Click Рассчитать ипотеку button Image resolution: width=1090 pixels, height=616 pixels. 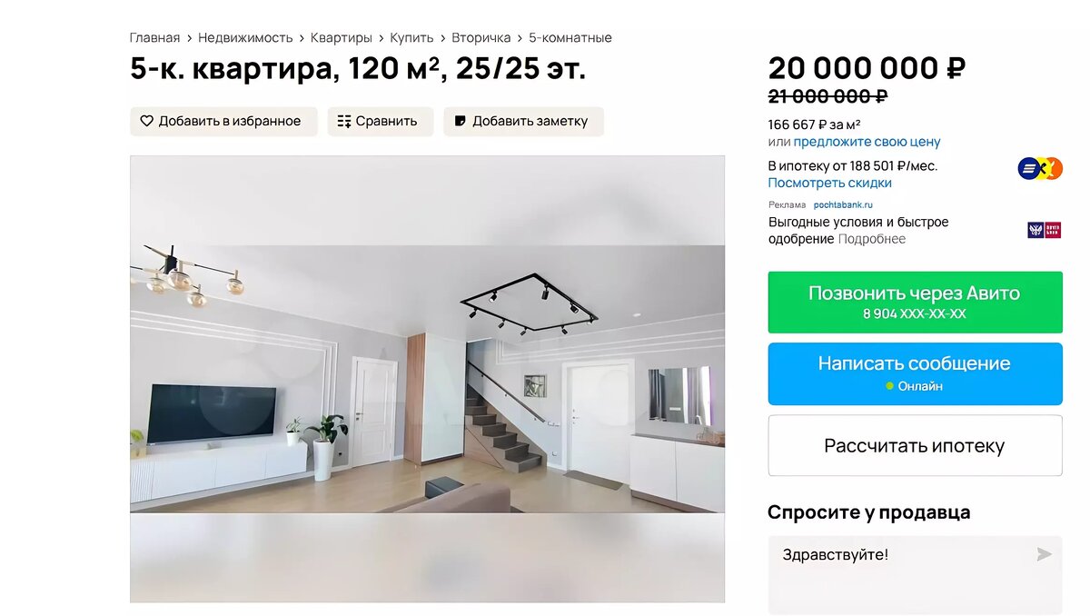[915, 446]
